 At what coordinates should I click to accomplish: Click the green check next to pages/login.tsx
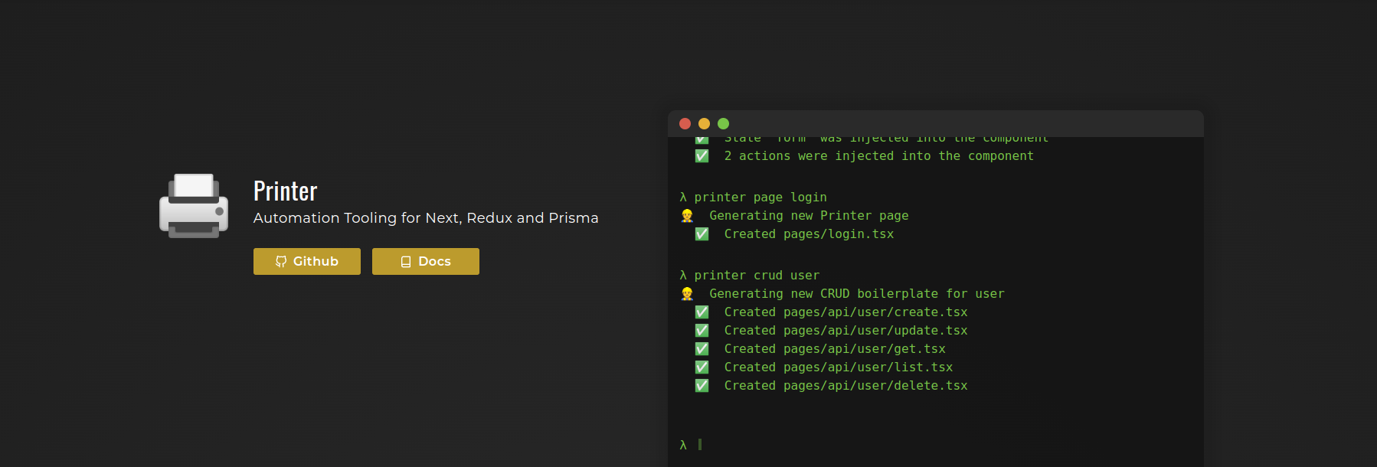[x=702, y=234]
